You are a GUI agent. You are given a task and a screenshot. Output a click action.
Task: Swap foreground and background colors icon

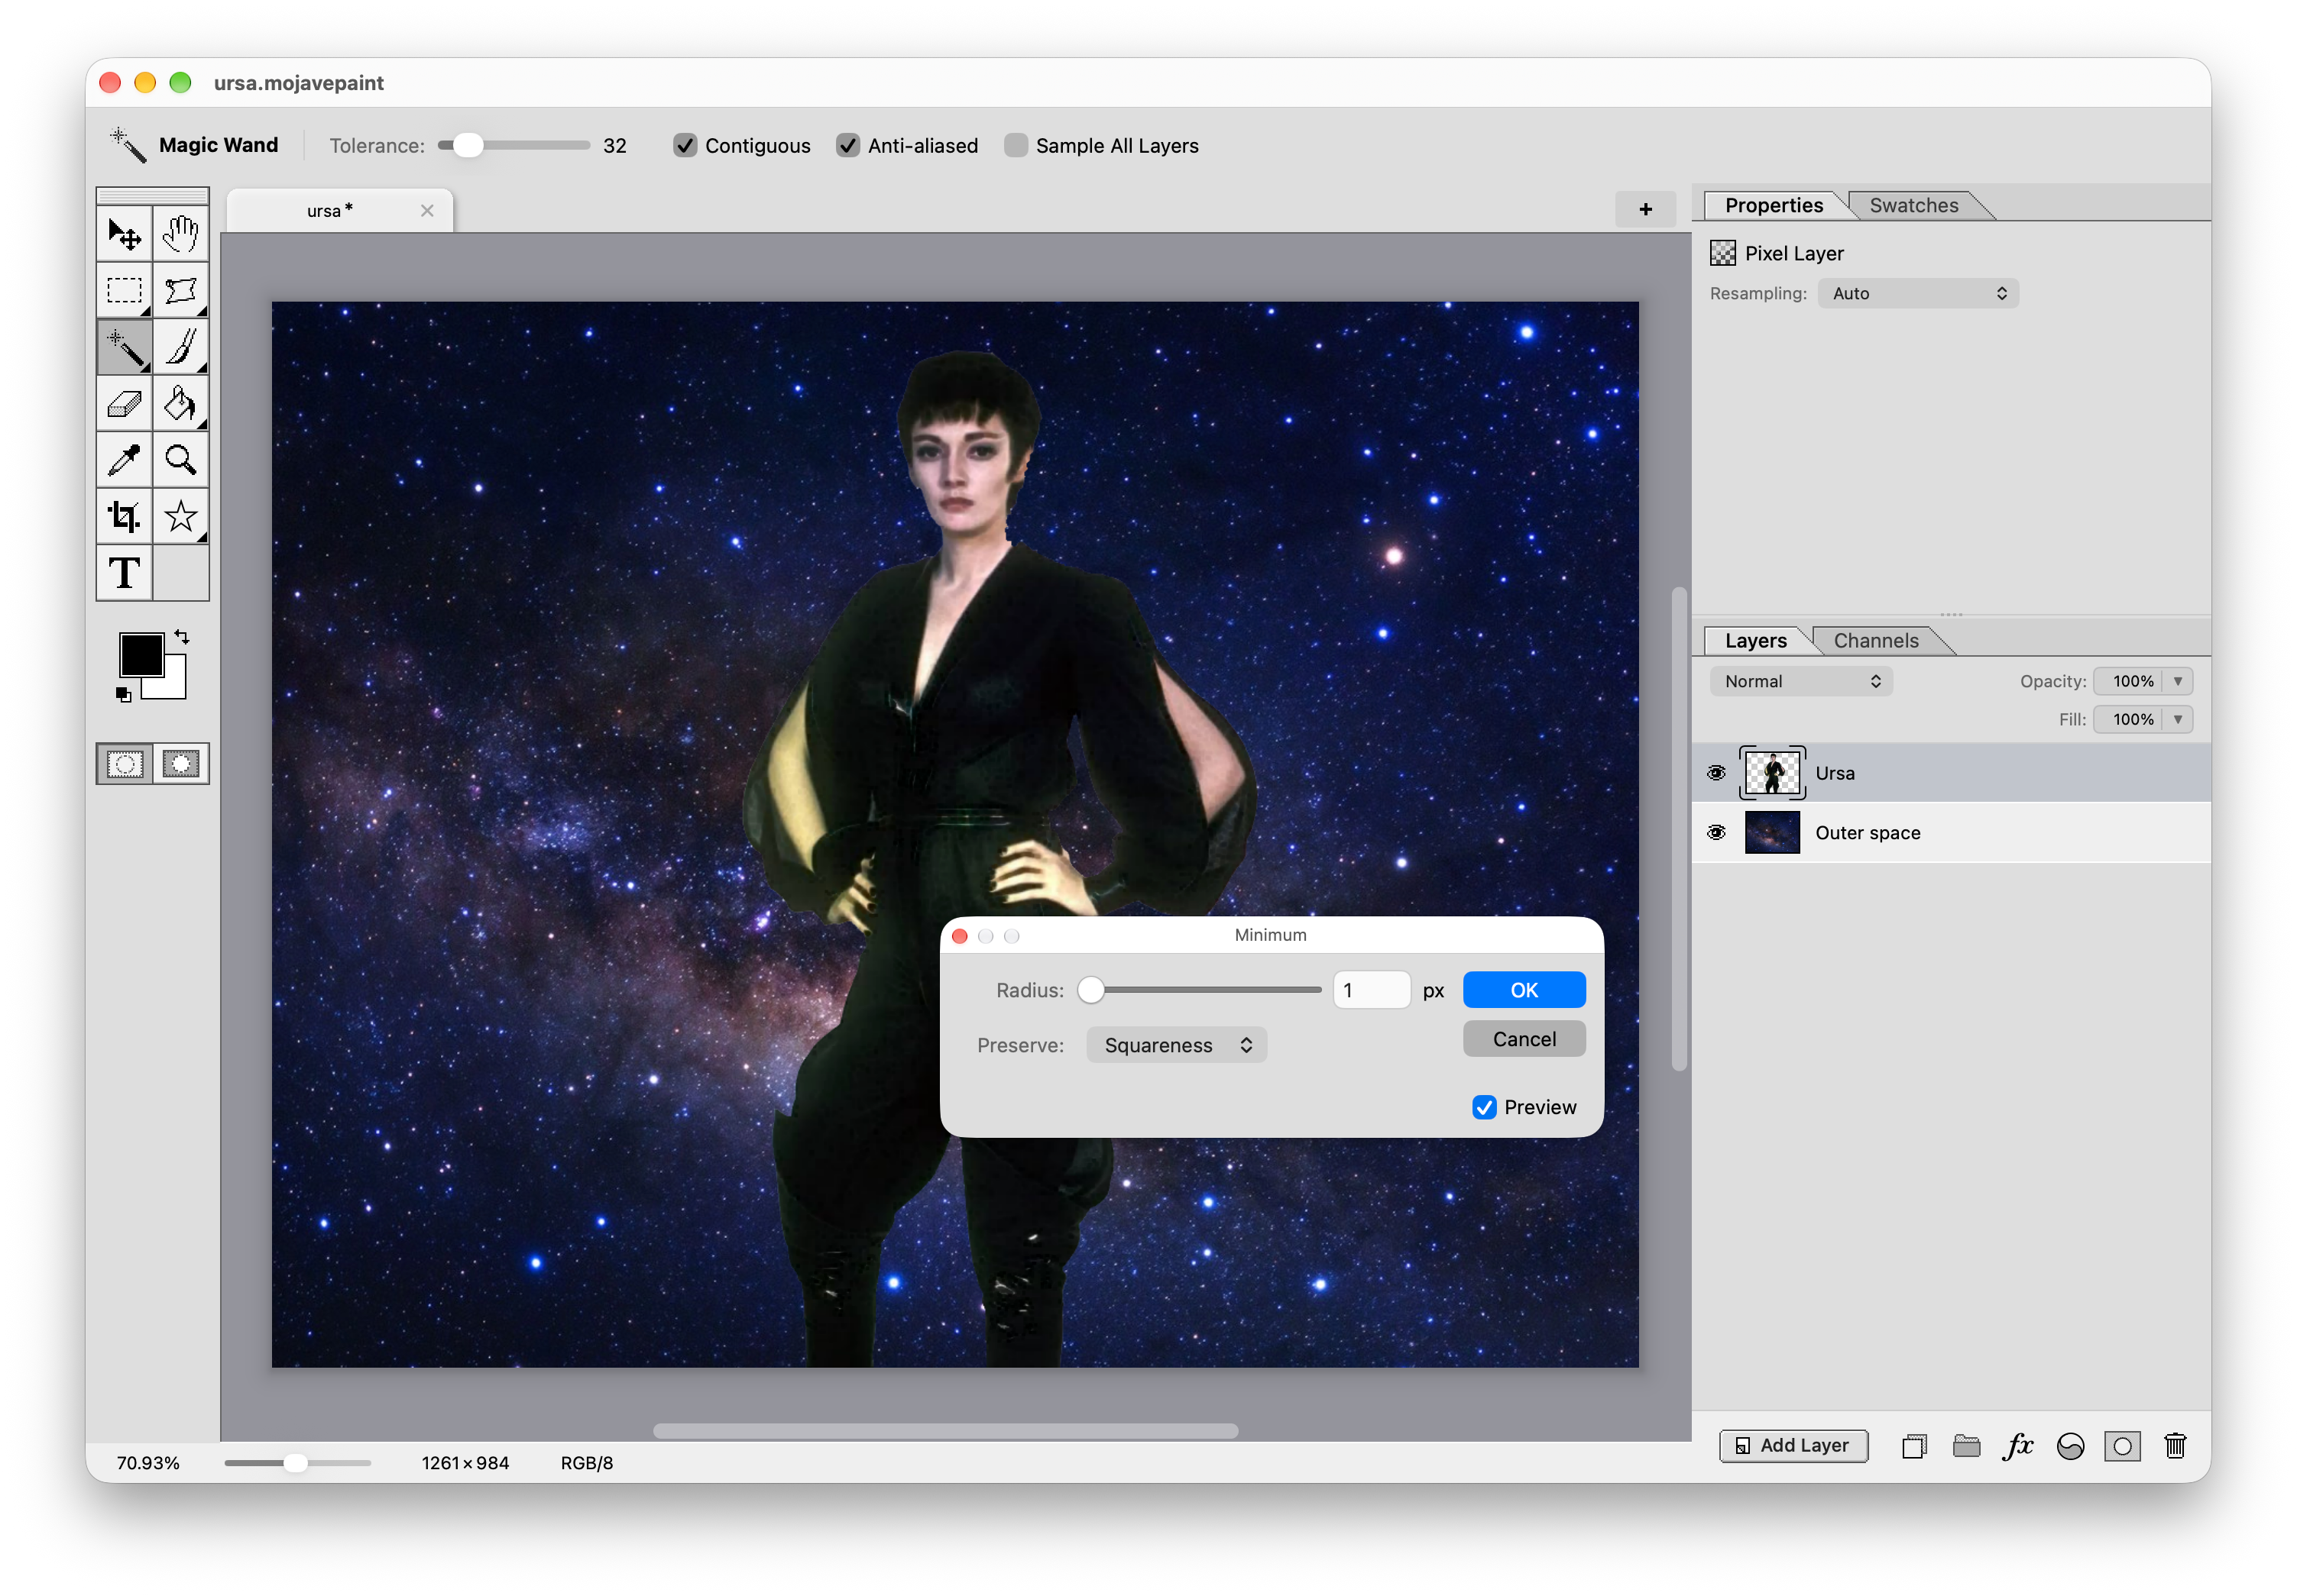(x=182, y=637)
